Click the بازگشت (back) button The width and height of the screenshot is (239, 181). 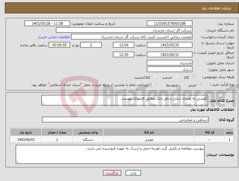point(112,173)
